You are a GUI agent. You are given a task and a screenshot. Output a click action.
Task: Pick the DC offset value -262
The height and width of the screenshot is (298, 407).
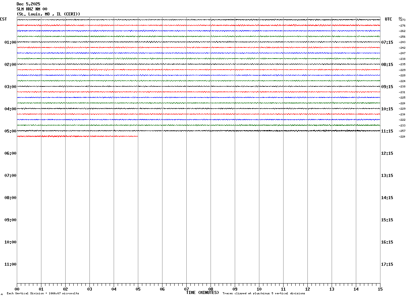pos(402,31)
